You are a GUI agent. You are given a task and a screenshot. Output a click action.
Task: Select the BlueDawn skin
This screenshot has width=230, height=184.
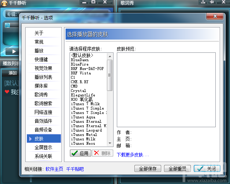(89, 60)
